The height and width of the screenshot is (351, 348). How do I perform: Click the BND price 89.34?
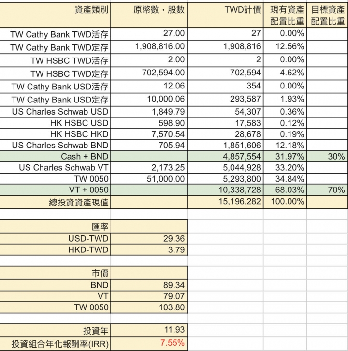click(x=149, y=285)
